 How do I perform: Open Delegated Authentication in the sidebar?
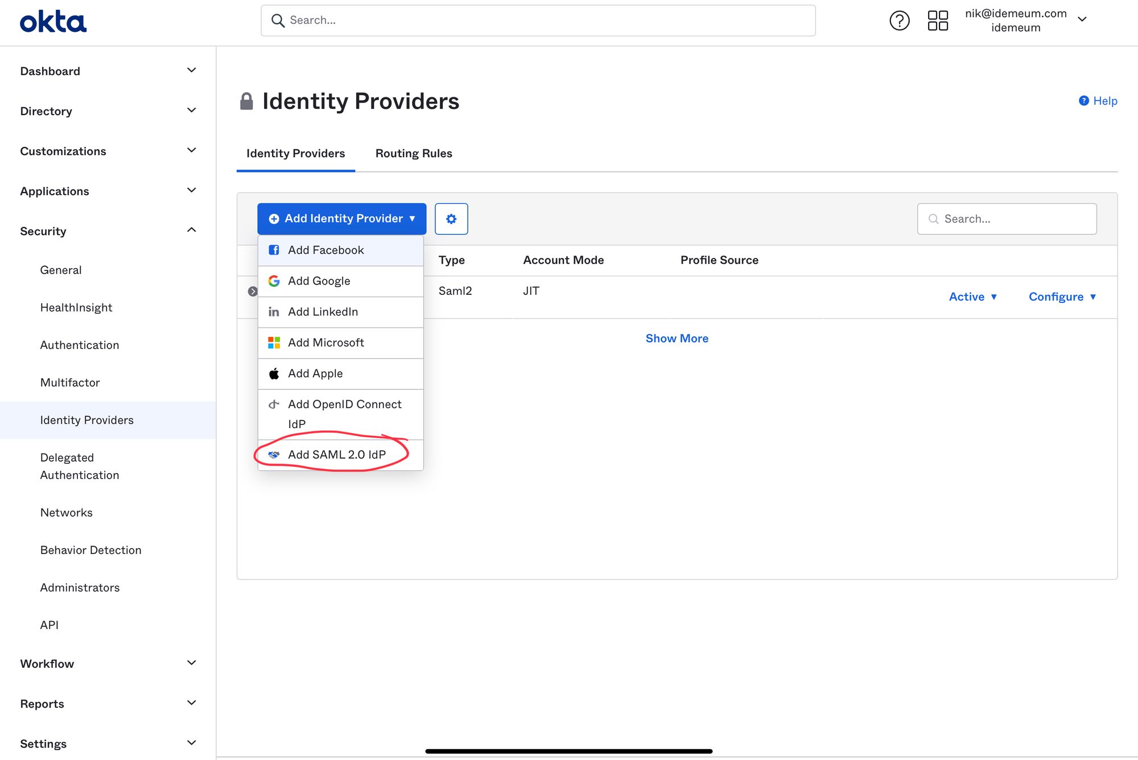(80, 466)
